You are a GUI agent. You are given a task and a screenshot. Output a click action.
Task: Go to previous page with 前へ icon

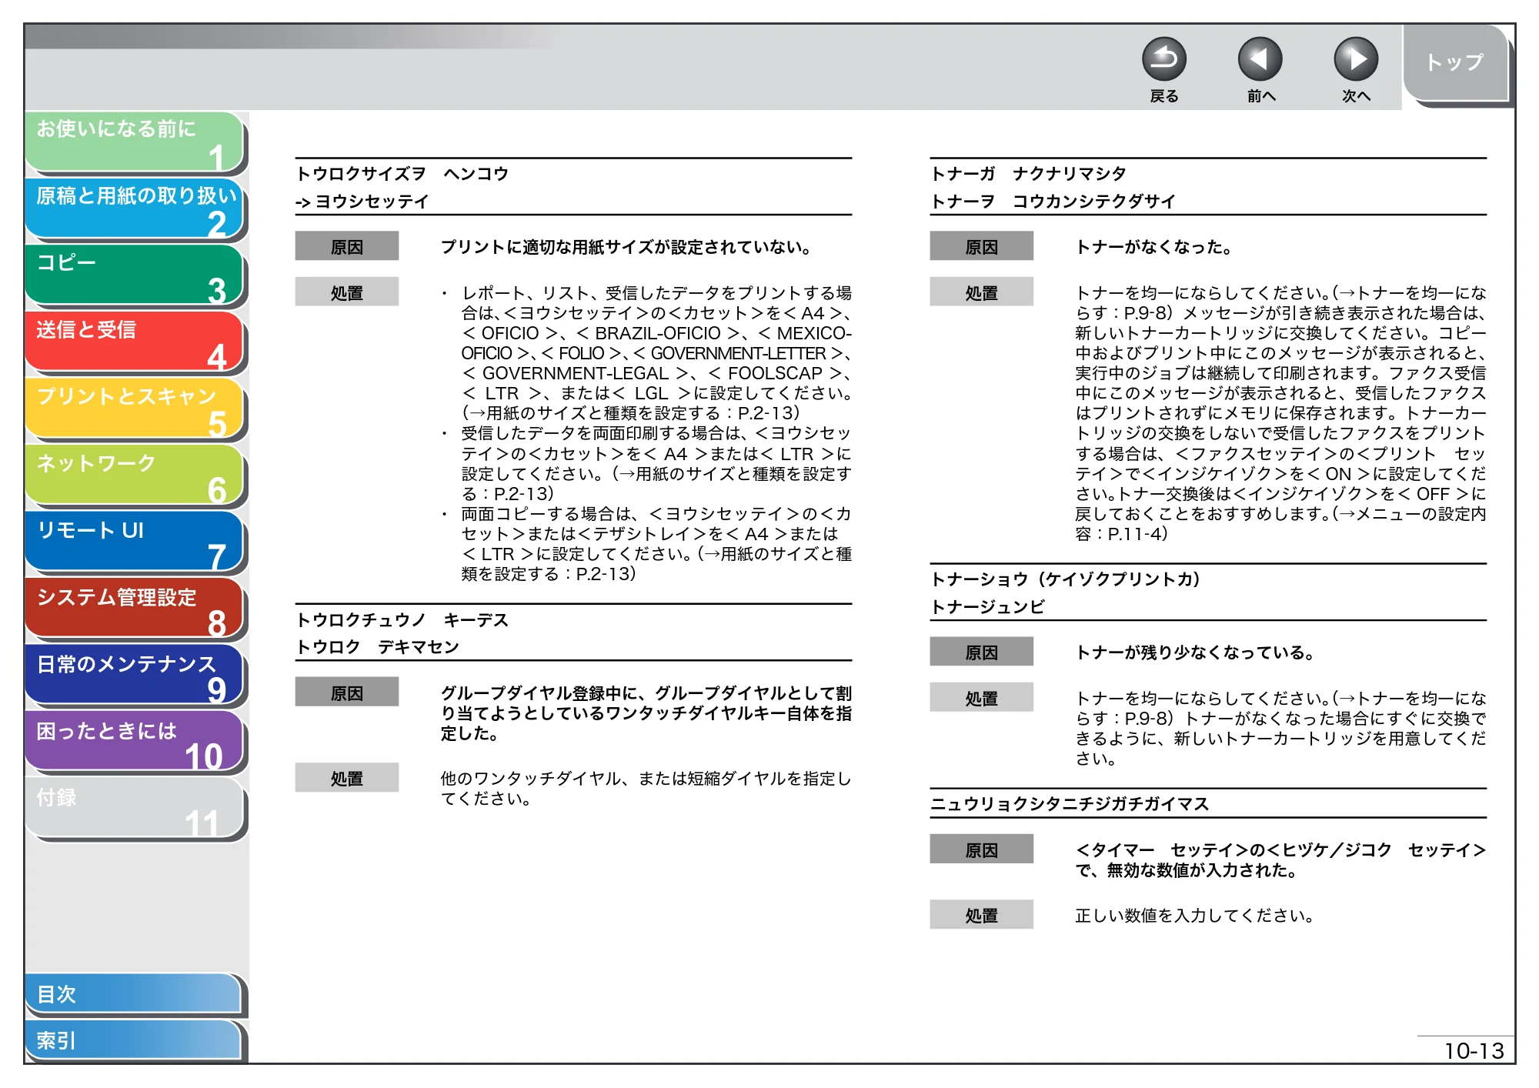[1260, 59]
